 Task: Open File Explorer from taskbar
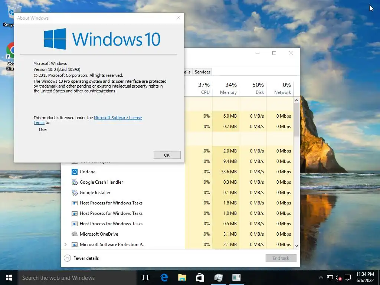[182, 278]
